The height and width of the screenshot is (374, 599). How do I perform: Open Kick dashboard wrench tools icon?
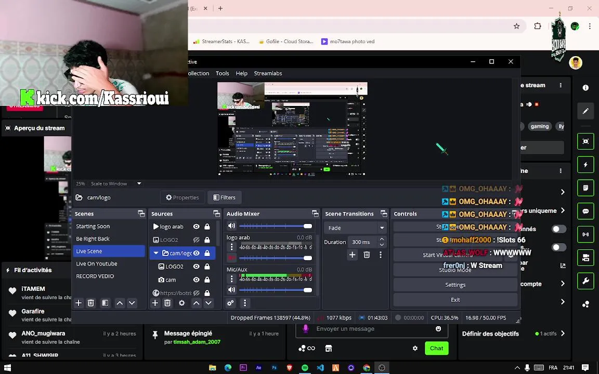click(585, 281)
